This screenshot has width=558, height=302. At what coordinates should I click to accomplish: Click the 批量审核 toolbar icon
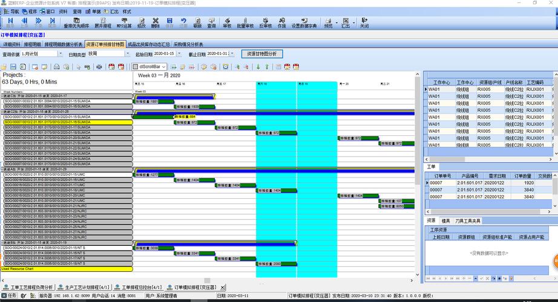point(246,23)
